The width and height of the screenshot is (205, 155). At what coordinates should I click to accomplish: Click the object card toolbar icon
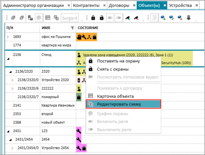tap(48, 18)
